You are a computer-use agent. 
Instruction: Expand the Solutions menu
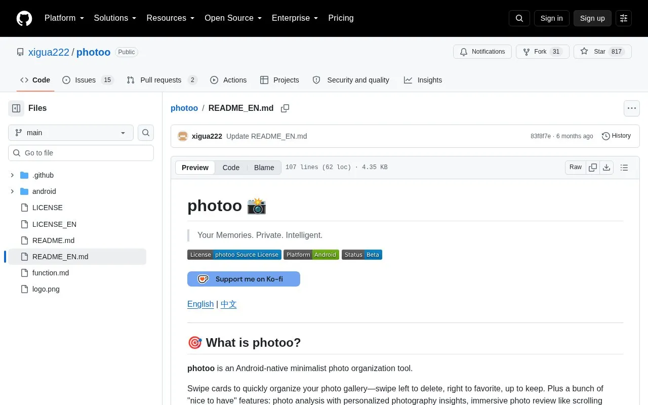(x=115, y=18)
